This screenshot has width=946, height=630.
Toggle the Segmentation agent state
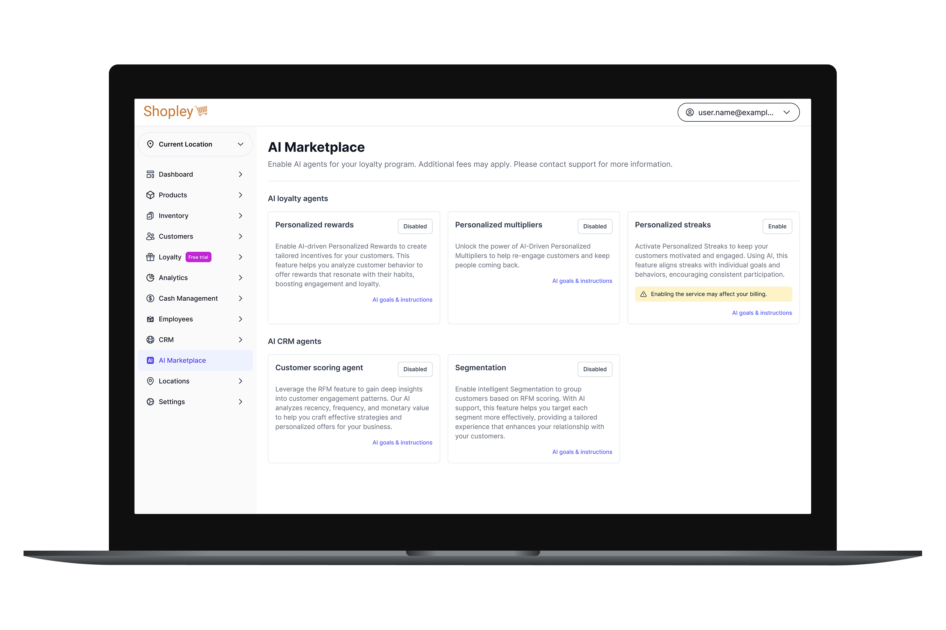[595, 369]
